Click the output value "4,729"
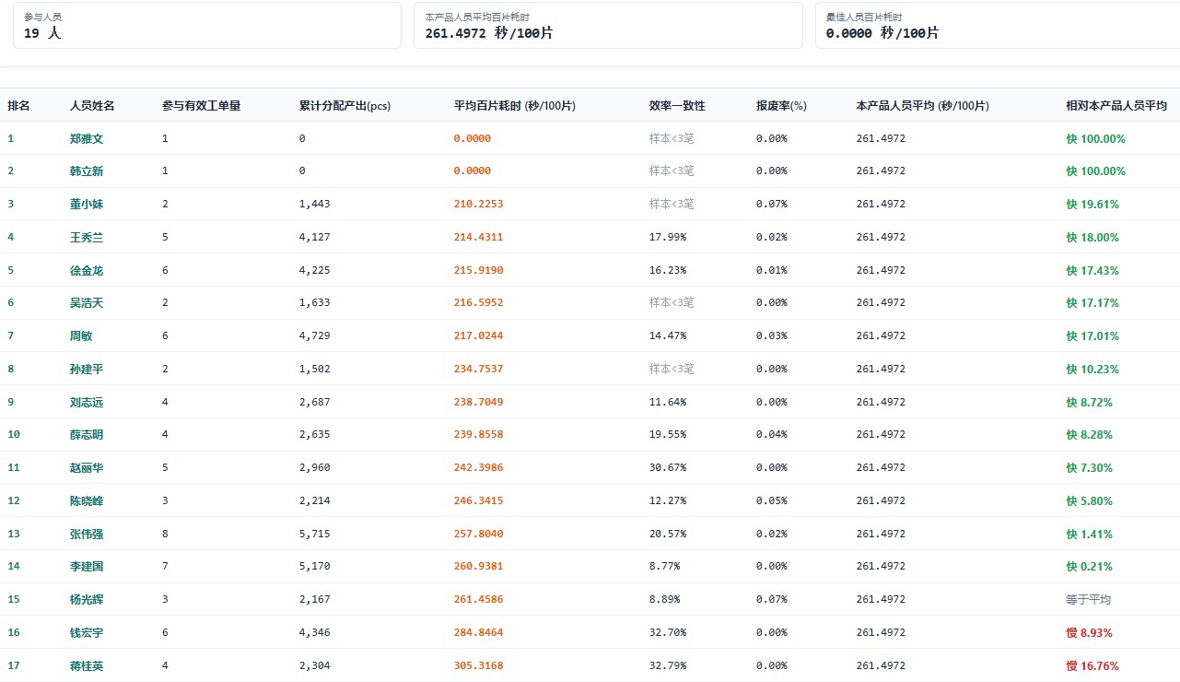Viewport: 1180px width, 682px height. tap(315, 336)
